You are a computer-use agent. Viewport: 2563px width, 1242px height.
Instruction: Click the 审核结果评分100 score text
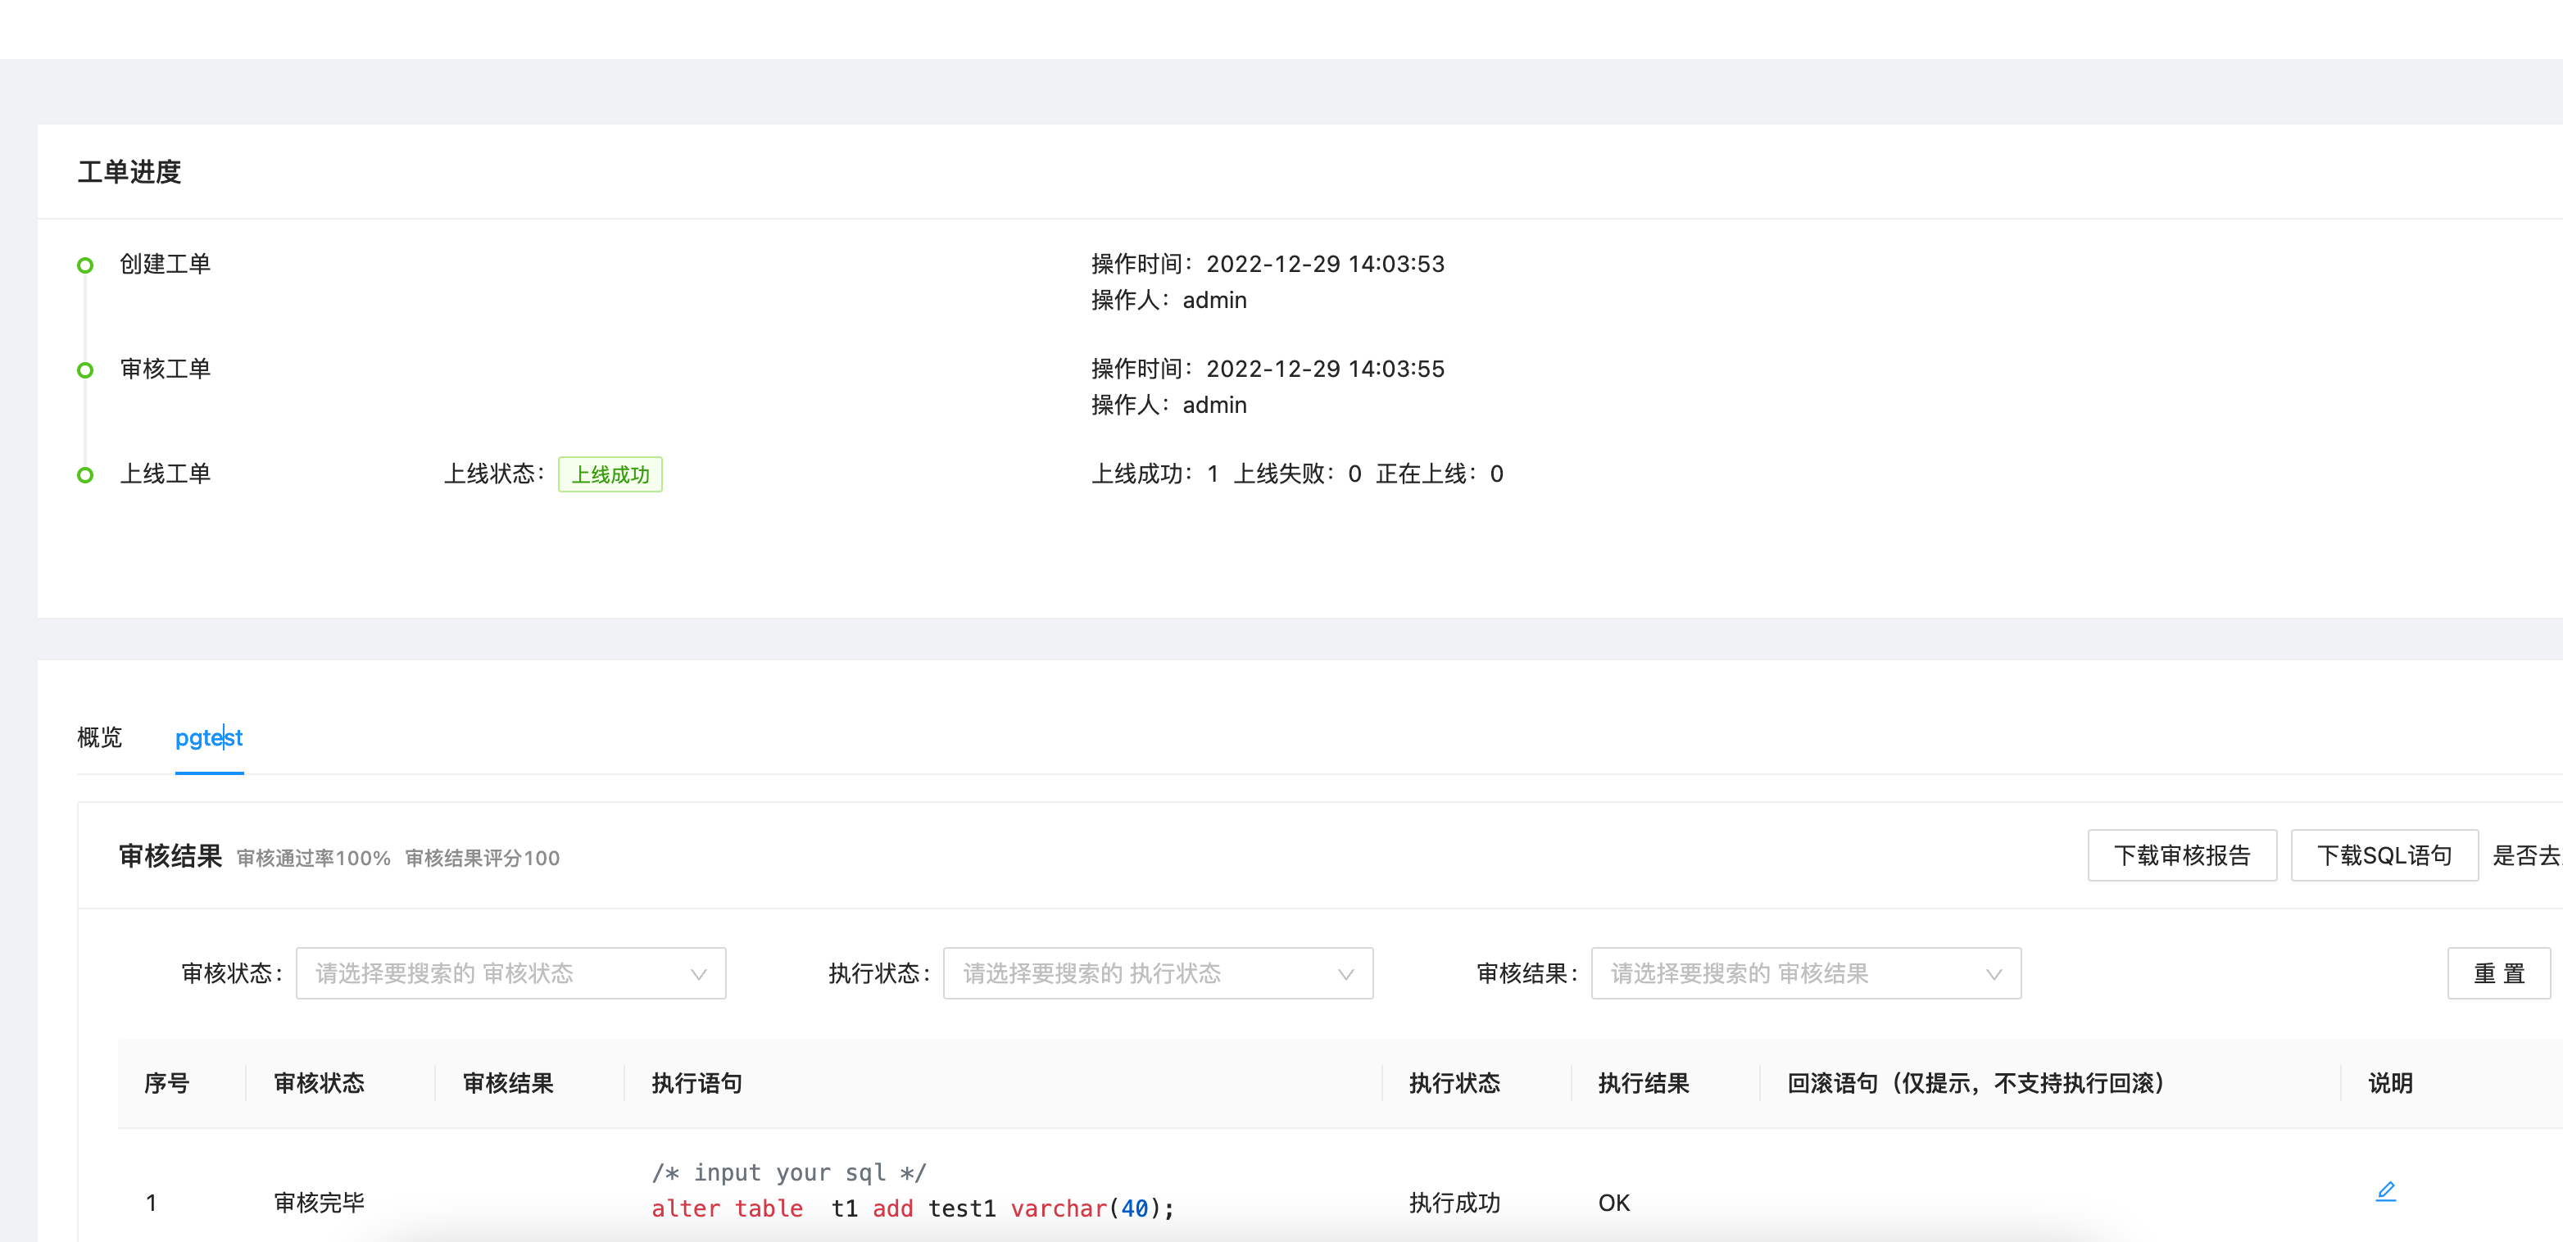click(482, 857)
